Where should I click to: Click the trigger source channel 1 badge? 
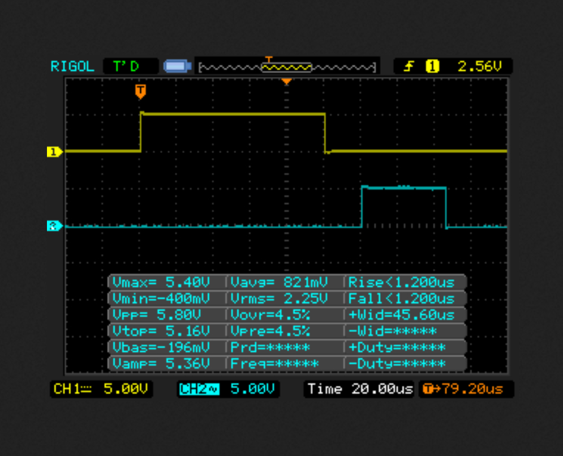432,66
